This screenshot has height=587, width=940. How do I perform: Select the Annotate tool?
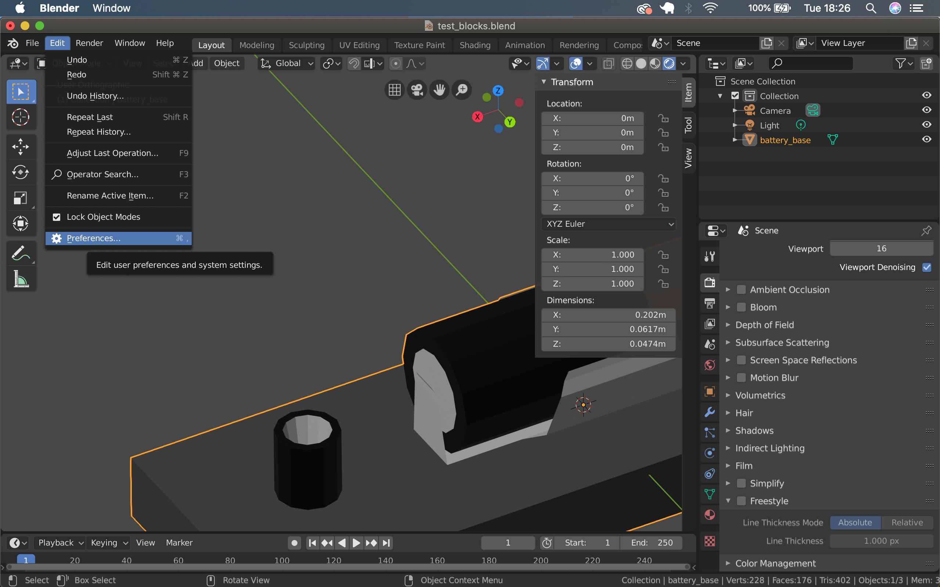21,253
